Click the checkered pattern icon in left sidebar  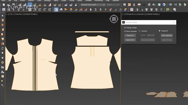tap(2, 67)
